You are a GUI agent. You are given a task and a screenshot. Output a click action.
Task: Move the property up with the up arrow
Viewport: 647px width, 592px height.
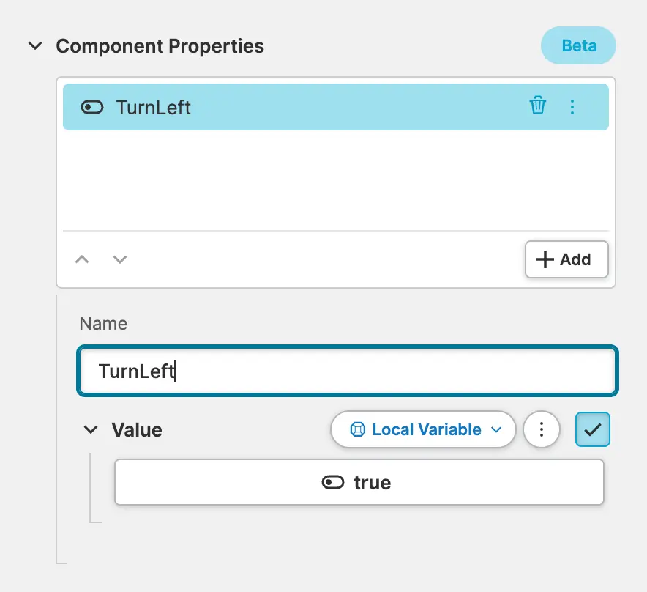point(82,259)
